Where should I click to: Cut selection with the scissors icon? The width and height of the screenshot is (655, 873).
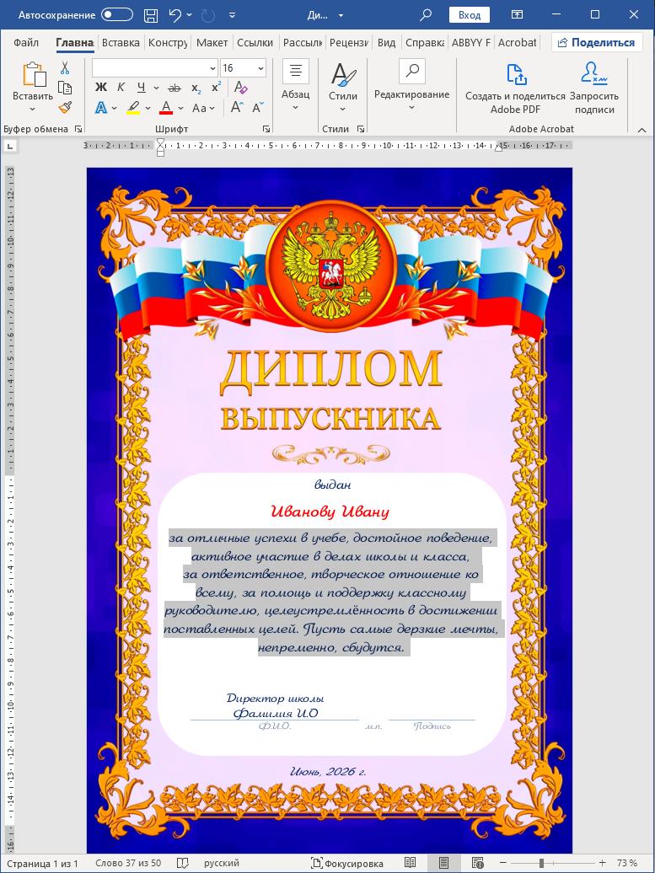(x=65, y=68)
